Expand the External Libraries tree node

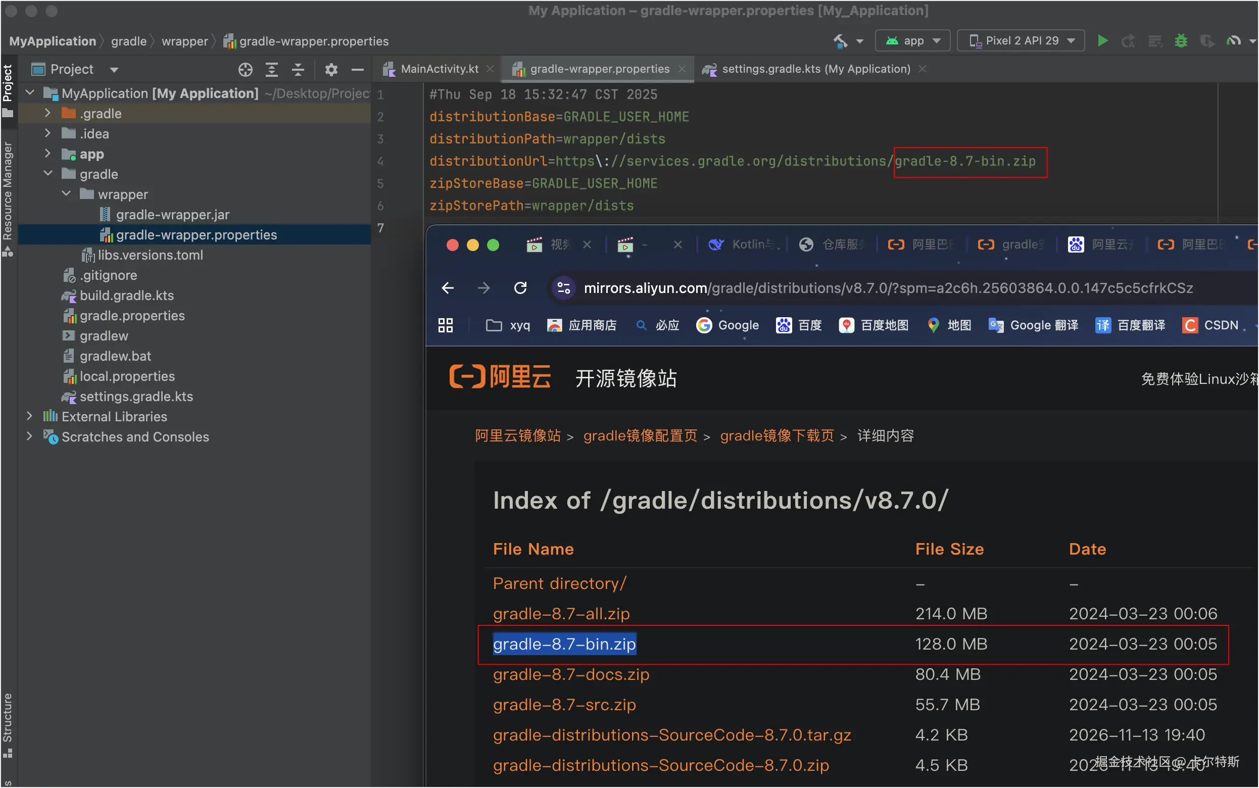pos(30,416)
